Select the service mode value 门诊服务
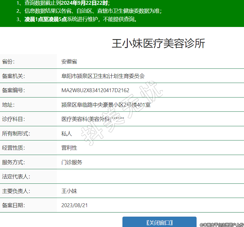The width and height of the screenshot is (244, 227). pos(72,162)
